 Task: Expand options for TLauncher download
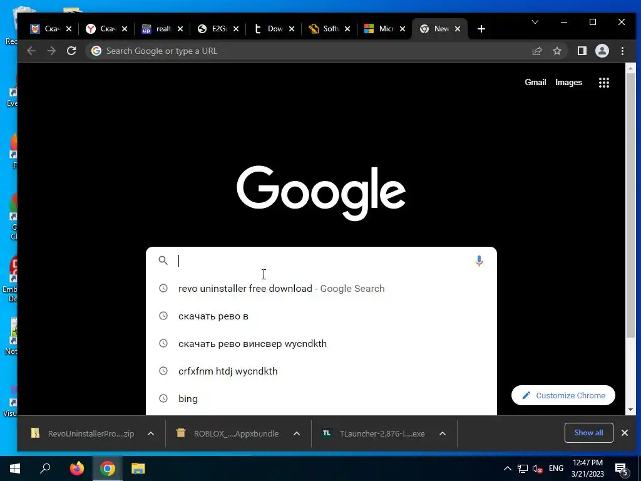click(x=442, y=433)
